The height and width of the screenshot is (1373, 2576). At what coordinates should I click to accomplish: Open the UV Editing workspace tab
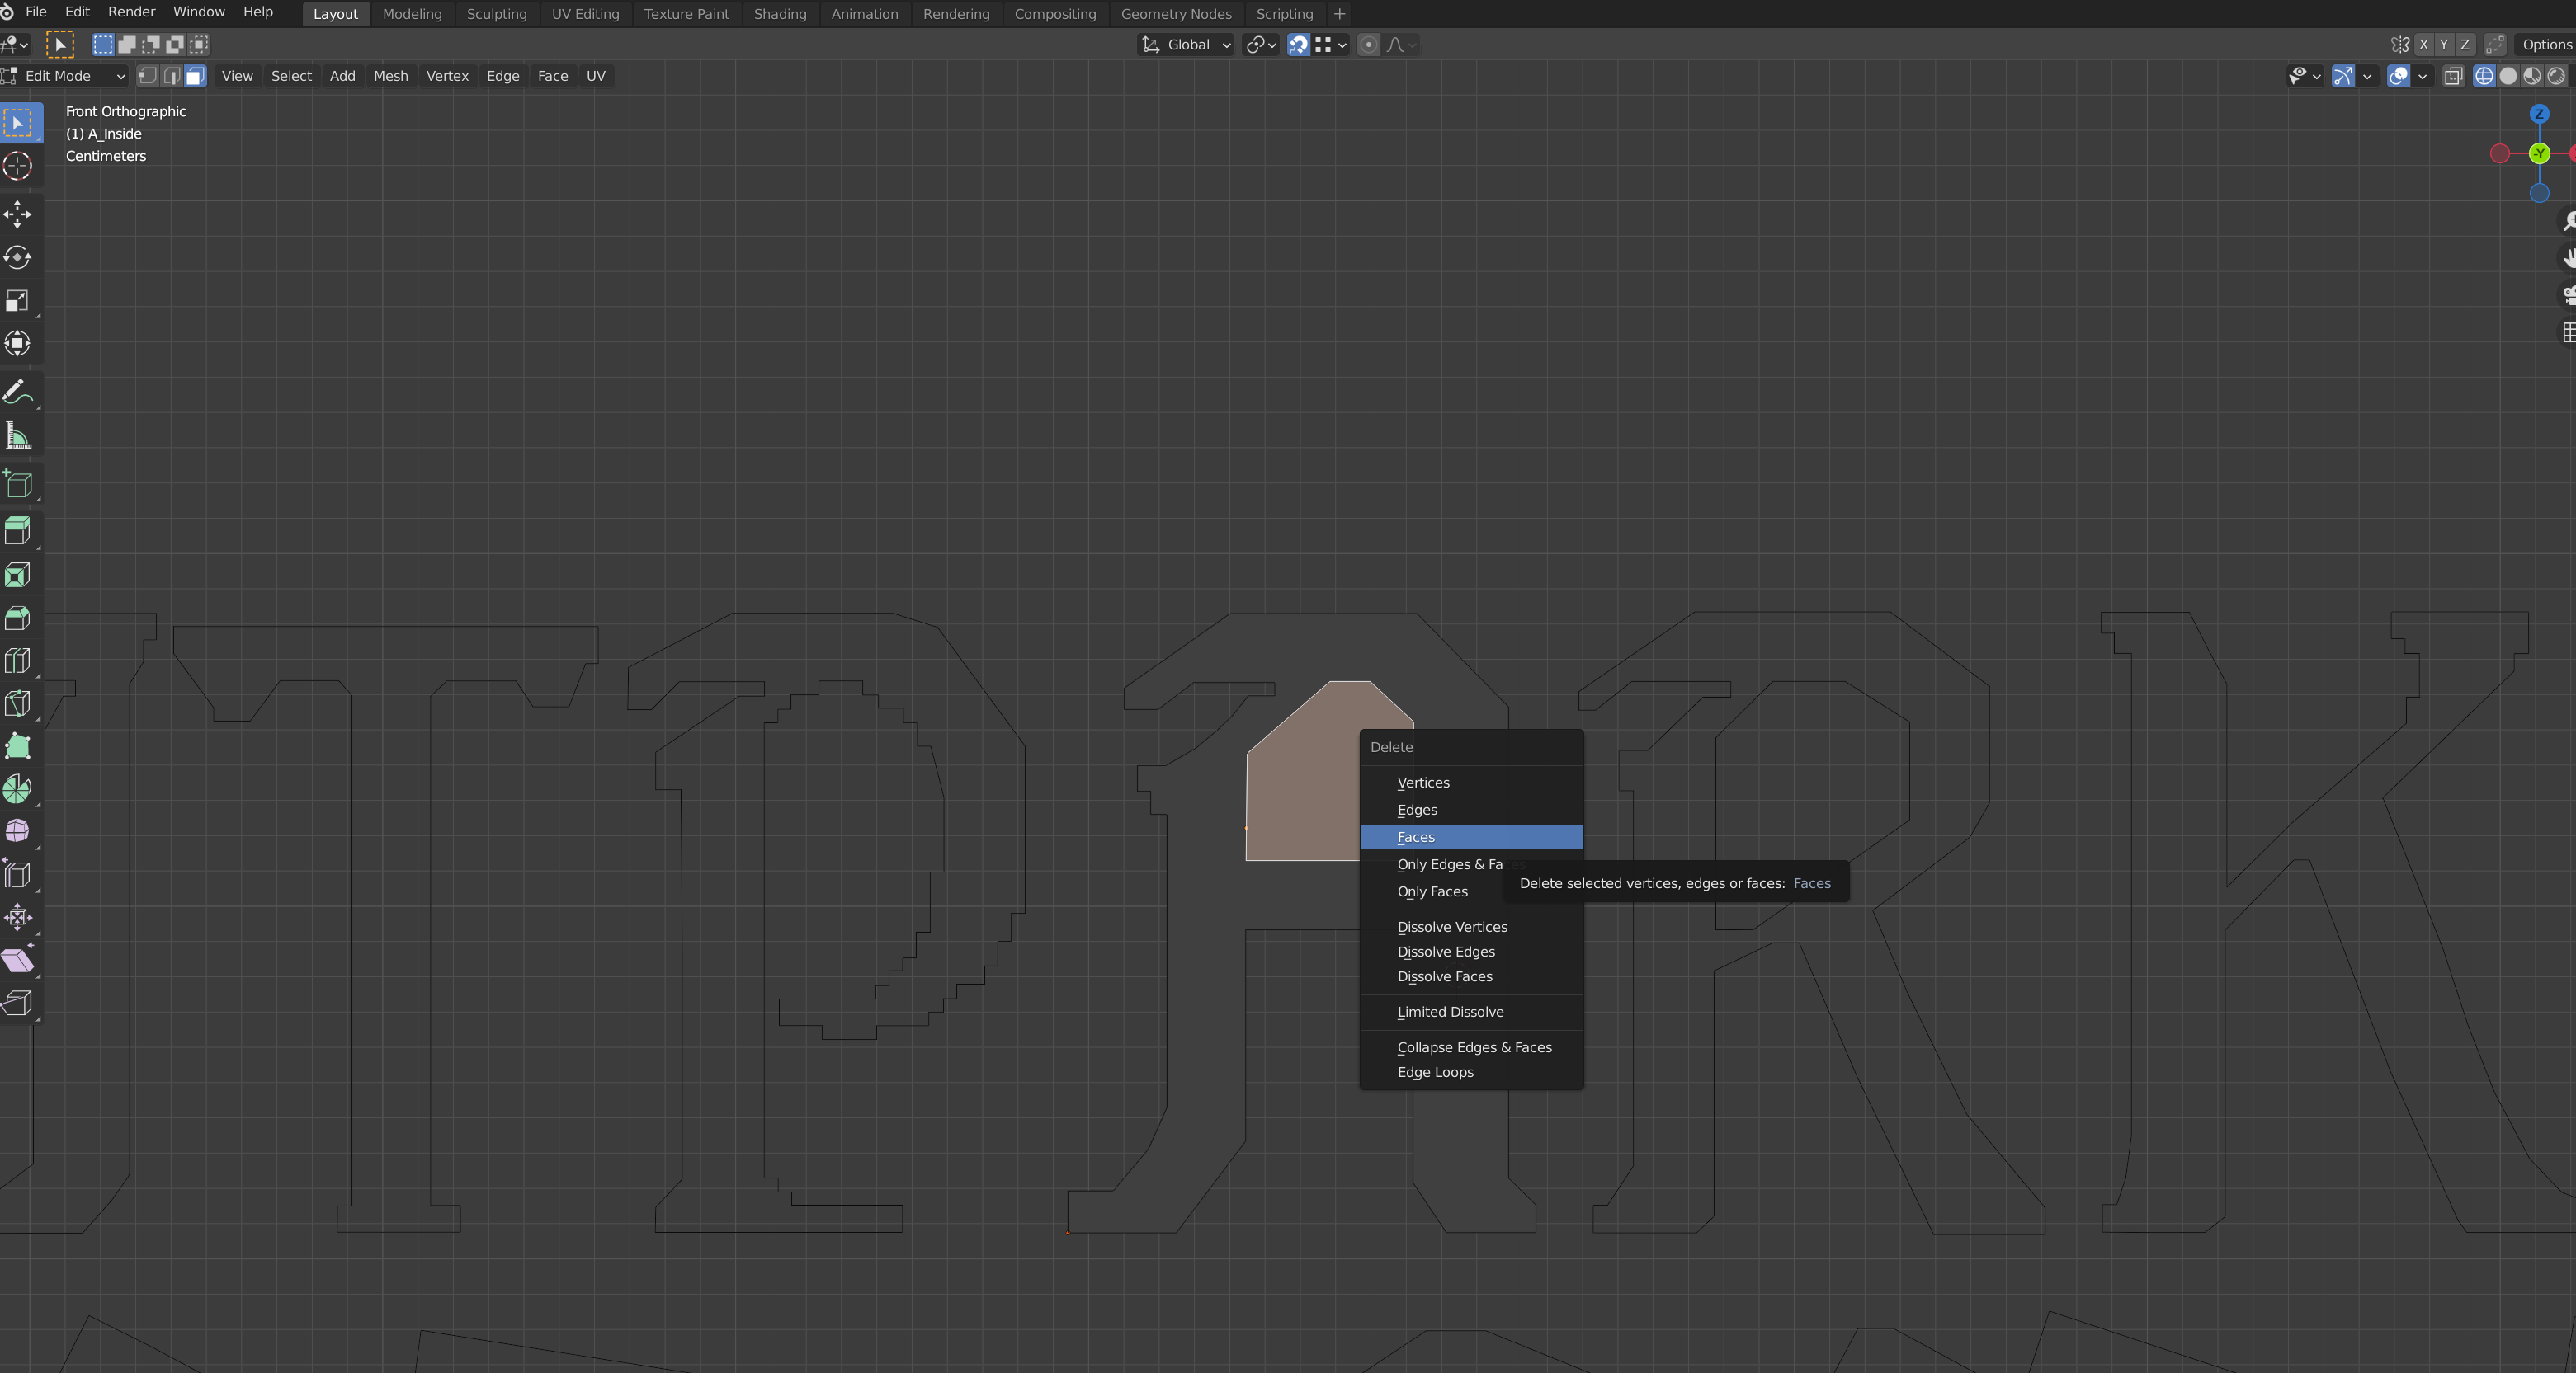pyautogui.click(x=585, y=14)
